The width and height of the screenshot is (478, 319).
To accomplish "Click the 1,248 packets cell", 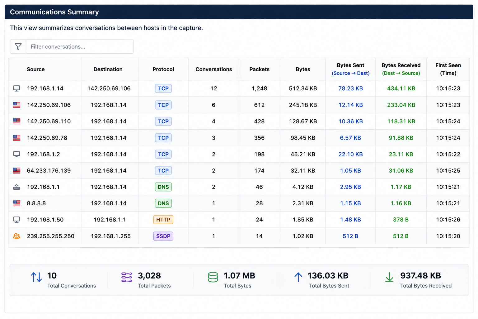I will [x=260, y=88].
